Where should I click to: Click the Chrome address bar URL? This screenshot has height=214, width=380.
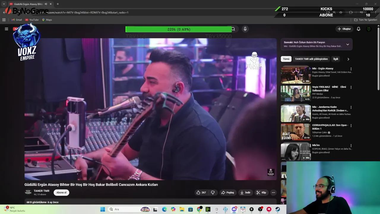89,12
